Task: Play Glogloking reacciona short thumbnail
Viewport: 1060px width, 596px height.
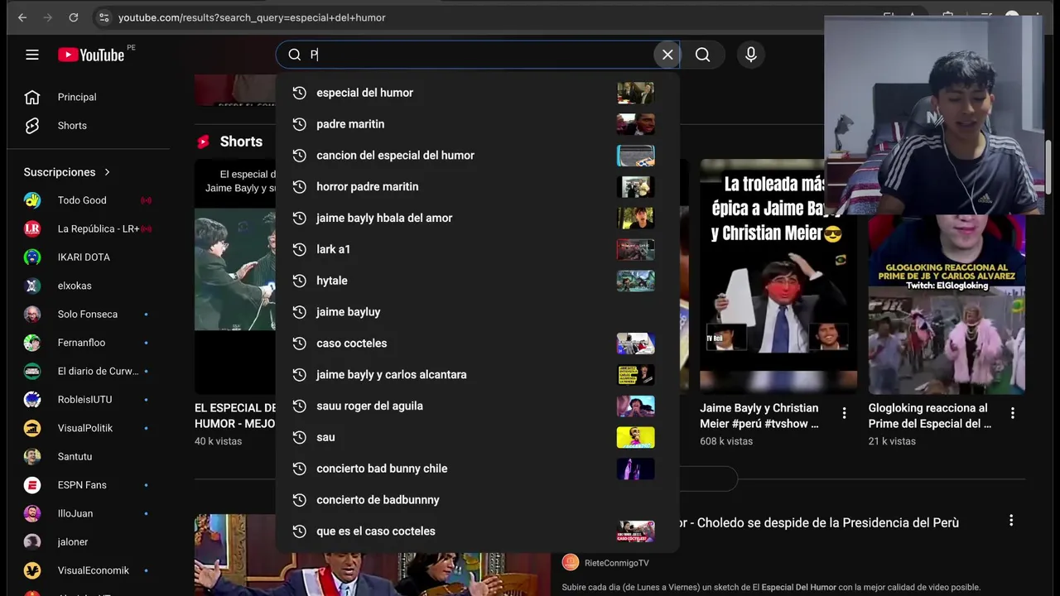Action: [947, 305]
